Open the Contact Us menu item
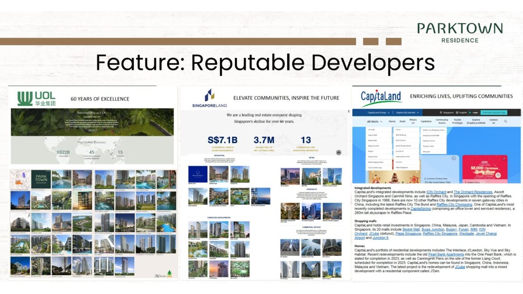The height and width of the screenshot is (294, 523). pos(494,121)
